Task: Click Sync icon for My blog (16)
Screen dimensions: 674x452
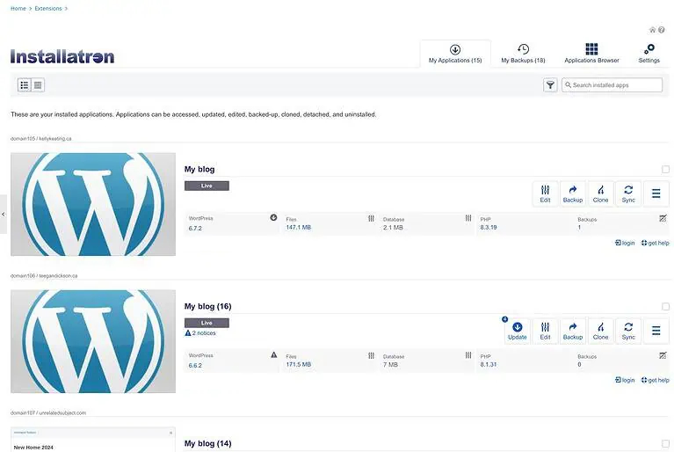Action: (x=628, y=331)
